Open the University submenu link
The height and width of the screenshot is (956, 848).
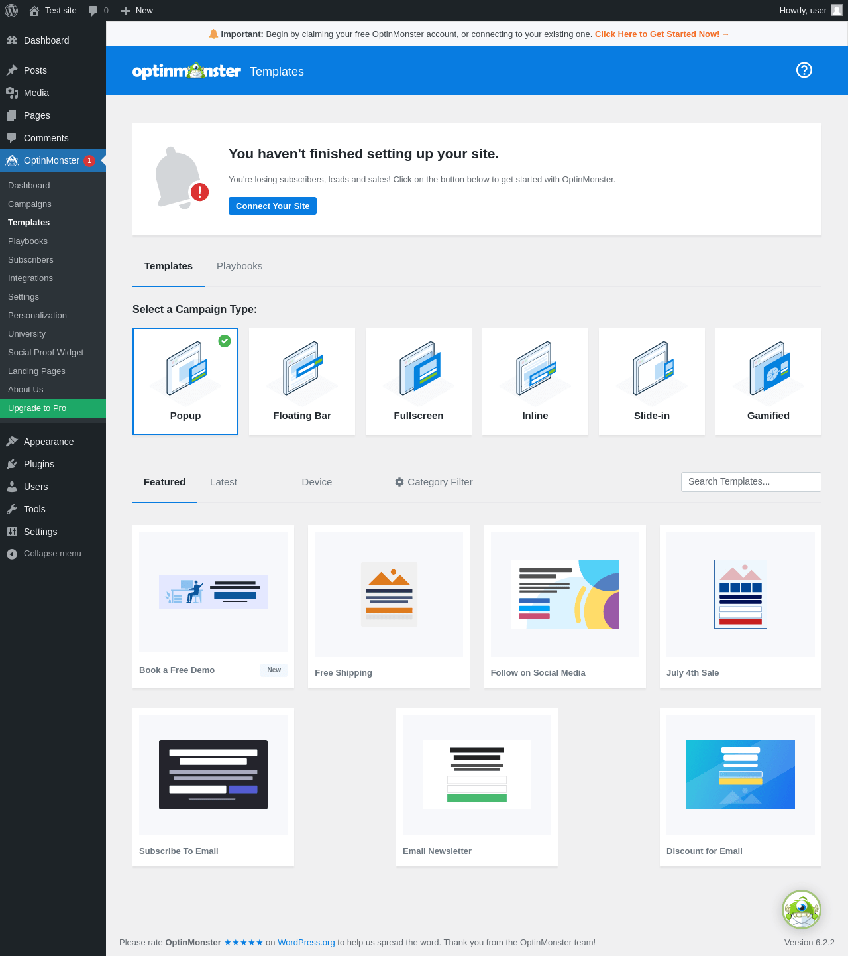26,334
